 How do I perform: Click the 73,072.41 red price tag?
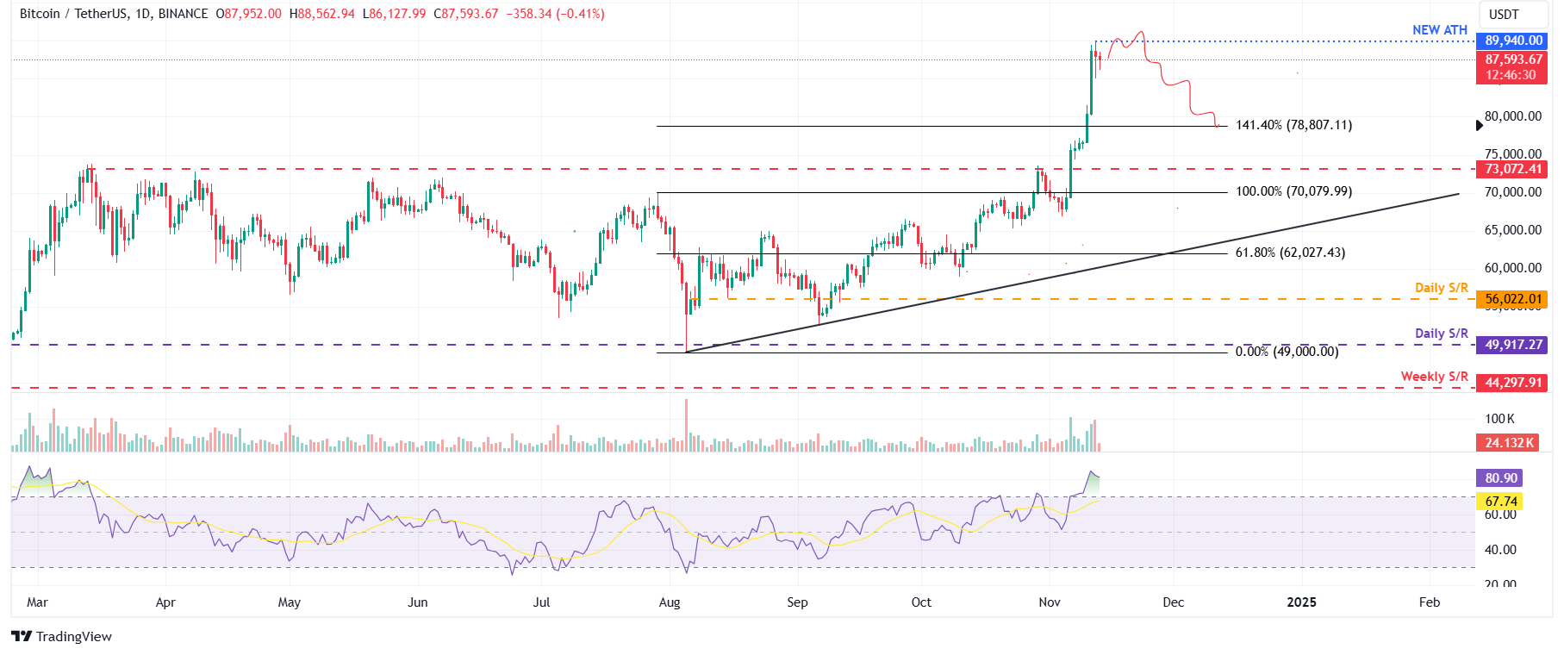[x=1512, y=169]
